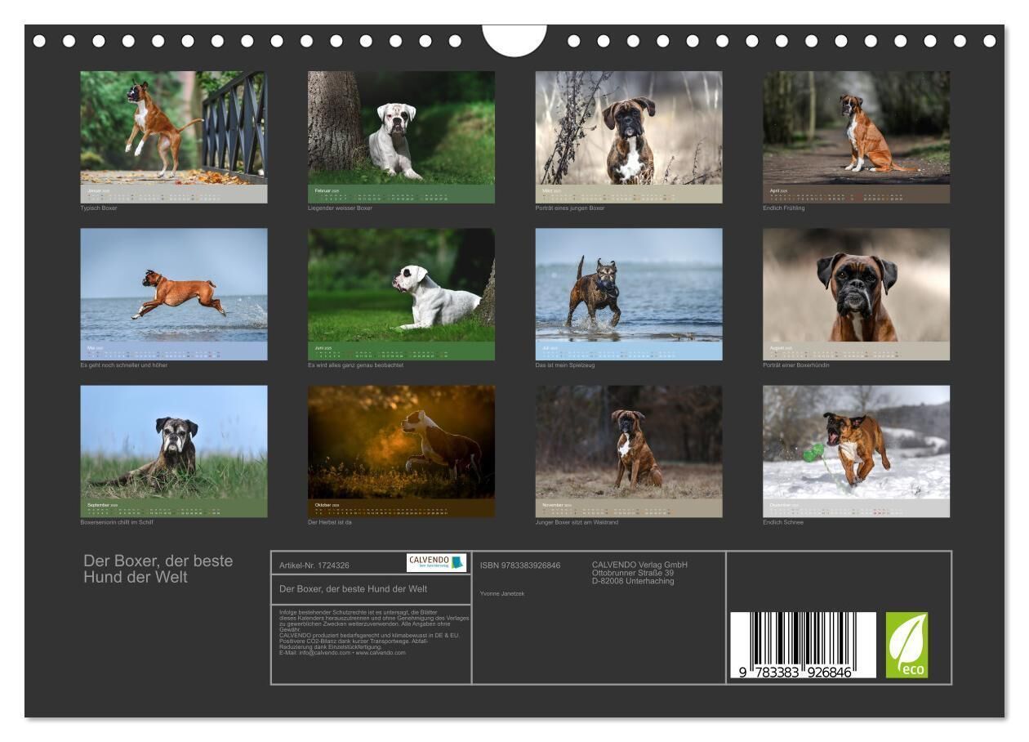The height and width of the screenshot is (742, 1029).
Task: Click the author name Yvonne Janetzek
Action: tap(502, 593)
